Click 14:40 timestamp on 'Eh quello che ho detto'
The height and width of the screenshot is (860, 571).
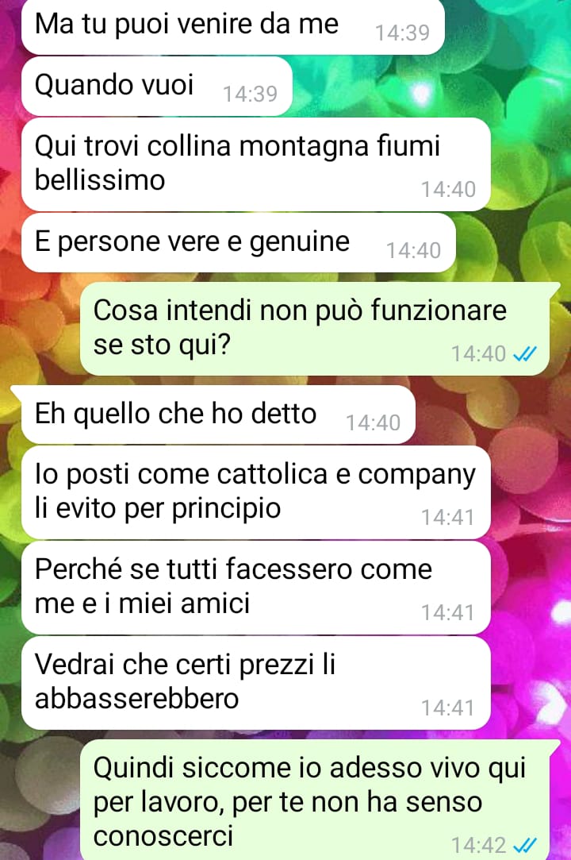374,423
